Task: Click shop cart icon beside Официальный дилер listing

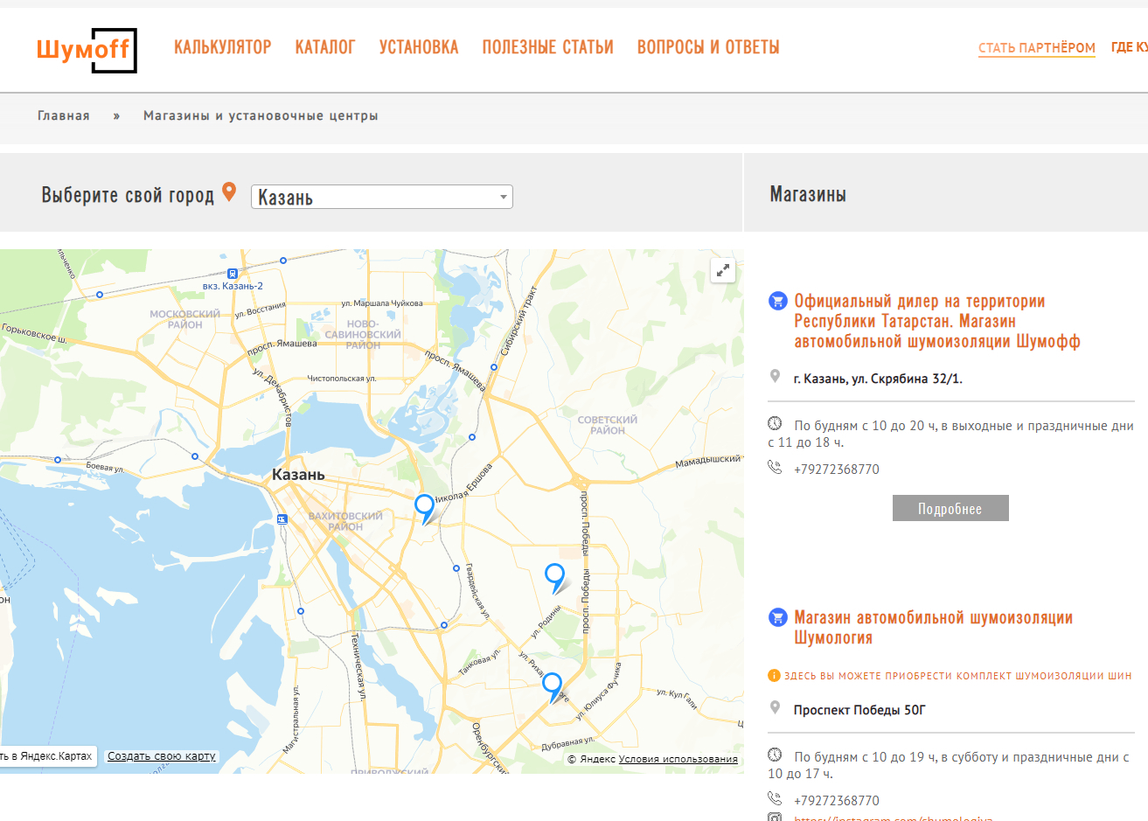Action: click(x=777, y=302)
